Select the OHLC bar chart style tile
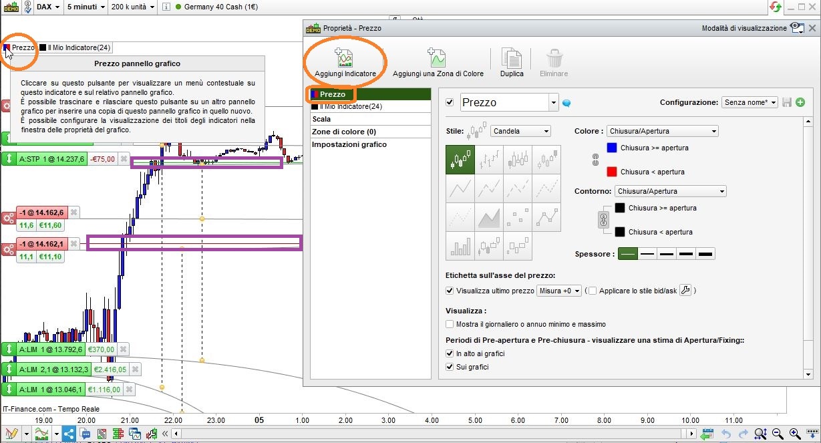This screenshot has width=821, height=443. click(x=489, y=160)
